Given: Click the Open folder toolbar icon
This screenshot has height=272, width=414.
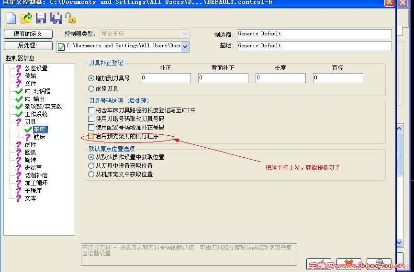Looking at the screenshot, I should pos(26,18).
